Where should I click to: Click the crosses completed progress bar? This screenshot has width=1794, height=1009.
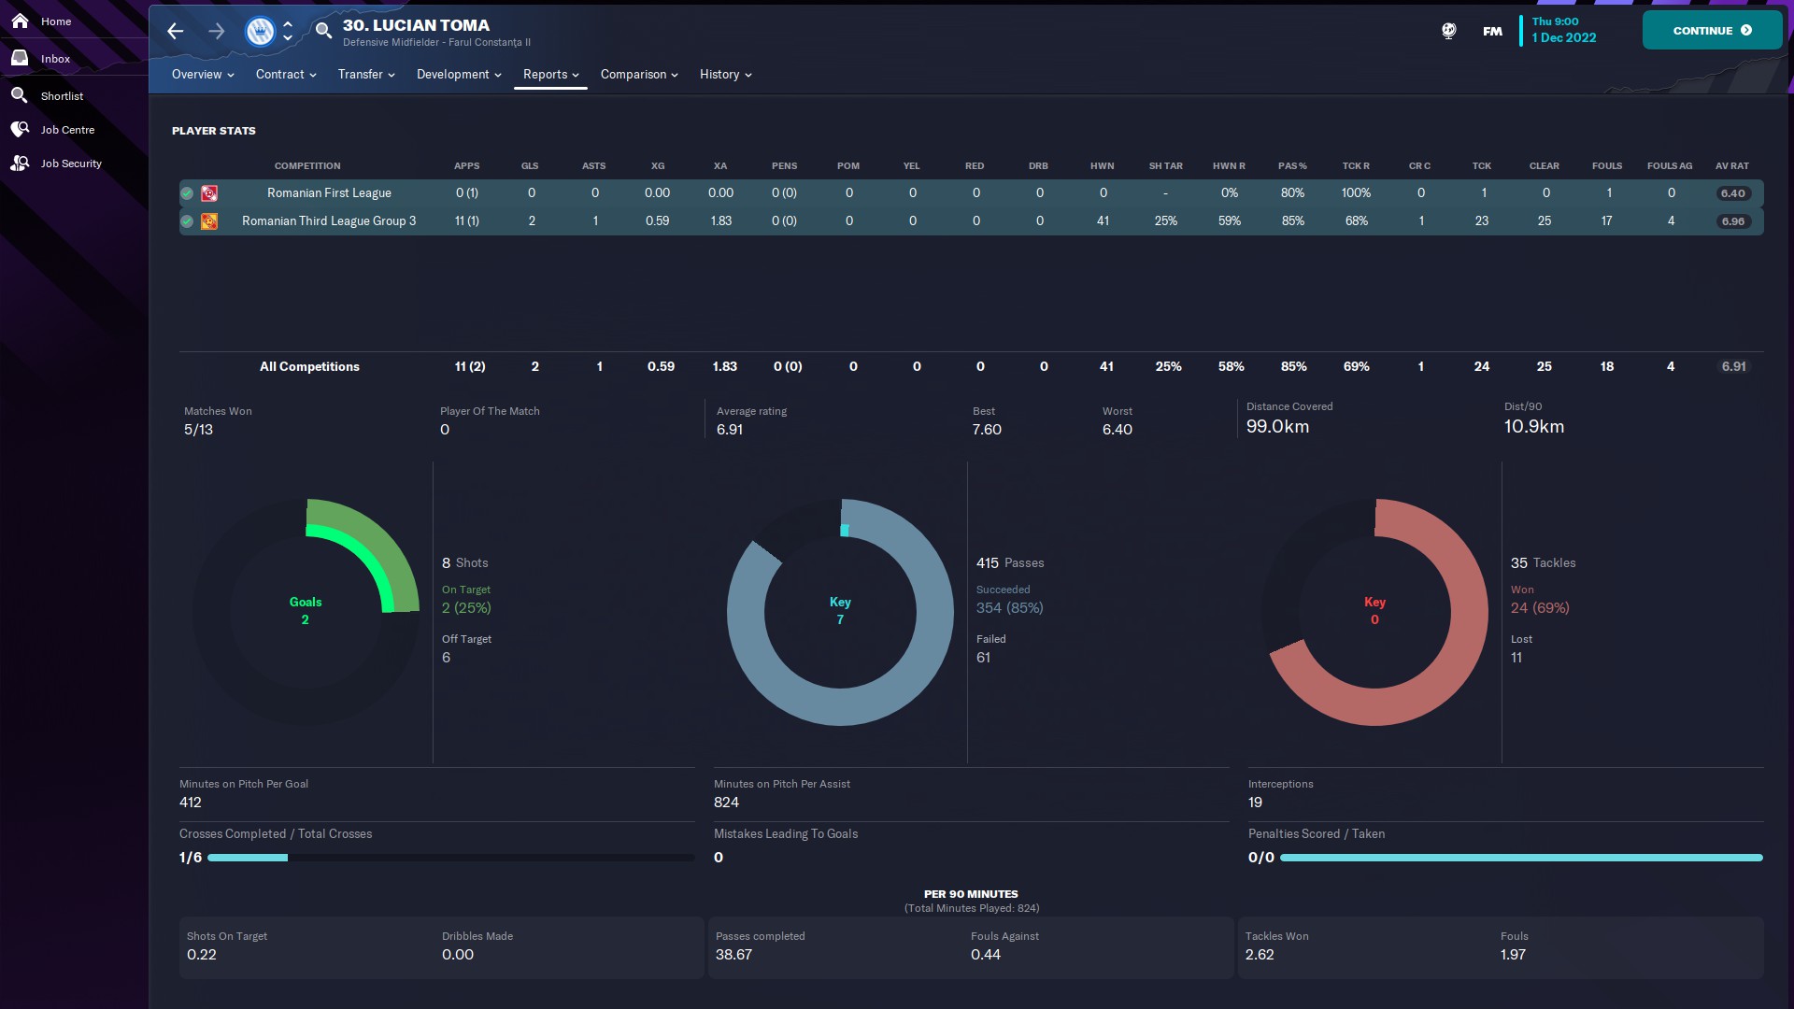pos(450,858)
